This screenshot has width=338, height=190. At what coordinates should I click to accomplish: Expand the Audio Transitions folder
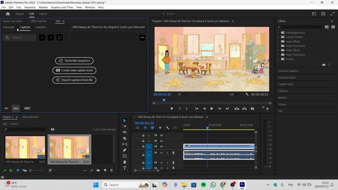click(278, 46)
